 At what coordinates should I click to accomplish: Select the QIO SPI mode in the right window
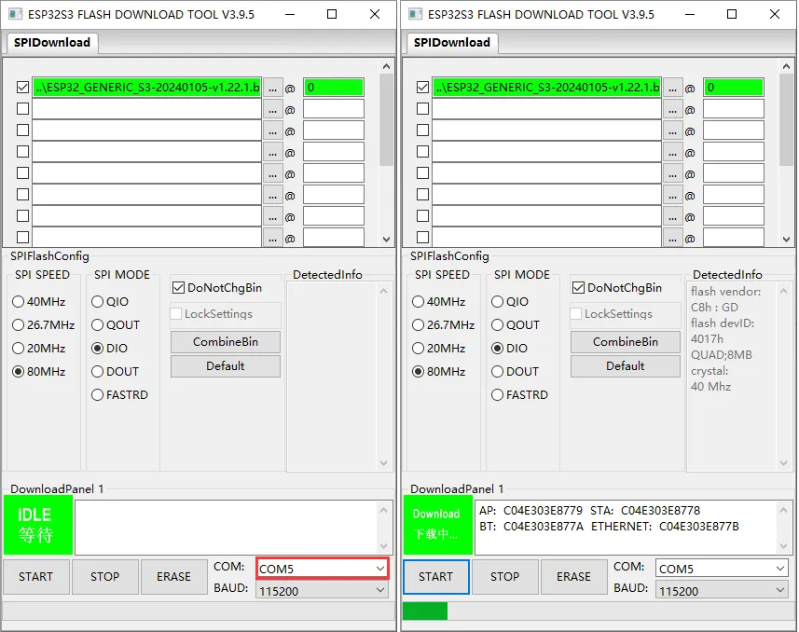pos(497,302)
